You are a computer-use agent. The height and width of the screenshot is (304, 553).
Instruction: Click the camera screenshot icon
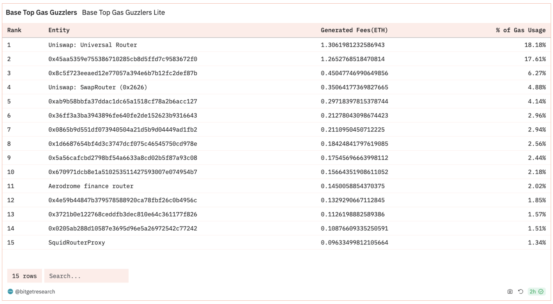[510, 292]
